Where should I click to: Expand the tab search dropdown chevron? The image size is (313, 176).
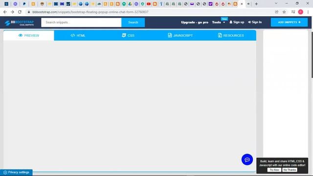point(276,3)
